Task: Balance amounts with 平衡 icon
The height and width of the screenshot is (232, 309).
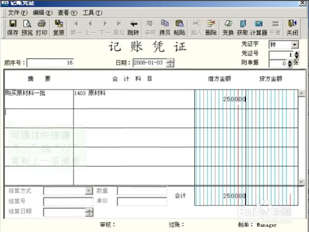Action: pos(275,28)
